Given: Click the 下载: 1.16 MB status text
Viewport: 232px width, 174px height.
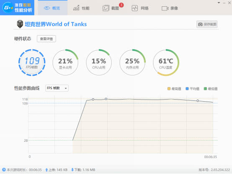Looking at the screenshot, I should (85, 170).
